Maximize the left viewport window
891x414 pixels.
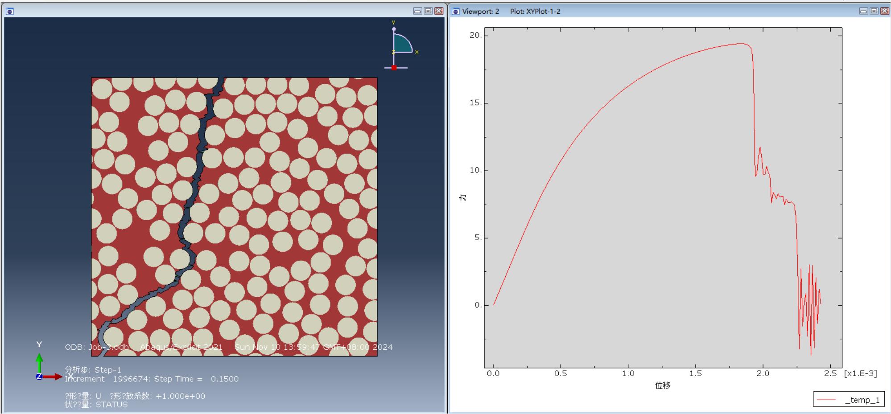tap(428, 11)
